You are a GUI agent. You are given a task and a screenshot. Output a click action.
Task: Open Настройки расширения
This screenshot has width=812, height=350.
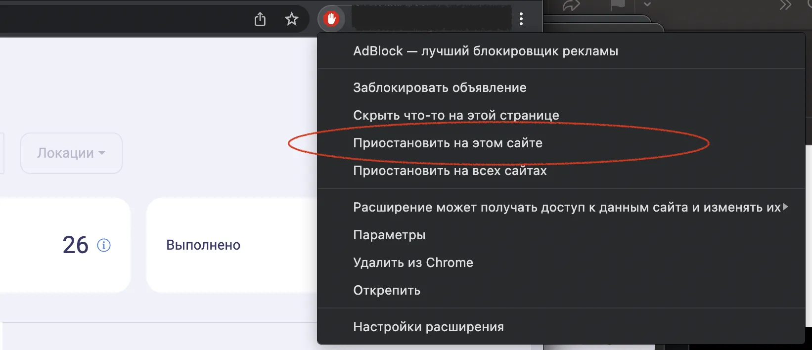point(561,327)
